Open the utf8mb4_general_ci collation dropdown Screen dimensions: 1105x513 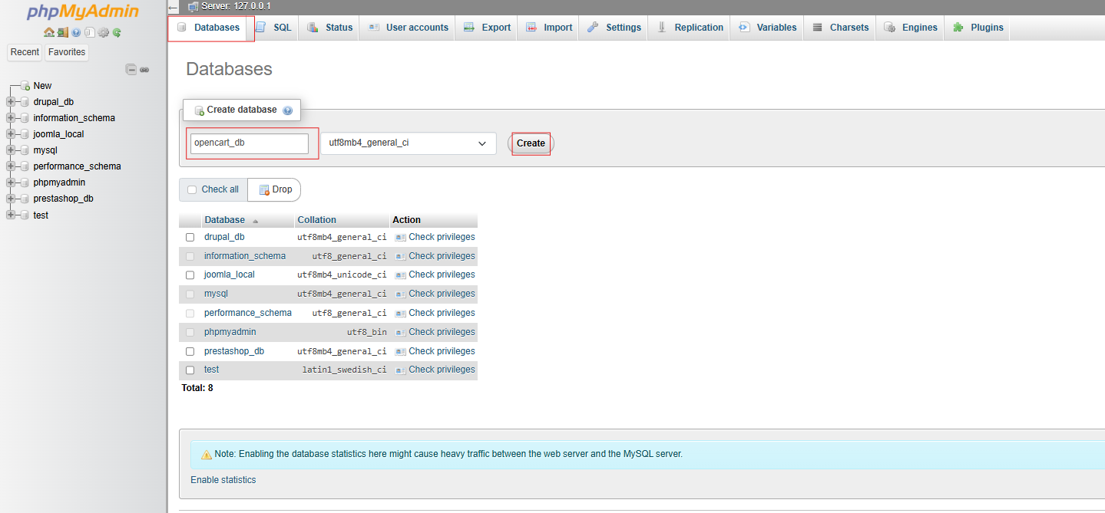point(408,143)
